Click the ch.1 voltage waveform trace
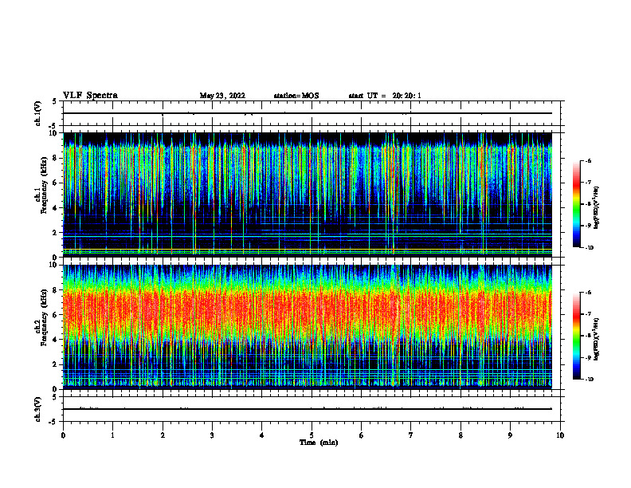Screen dimensions: 631x488 (308, 113)
